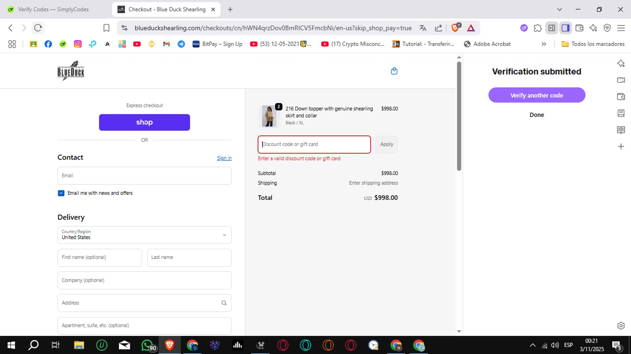Click the translate page icon
Image resolution: width=631 pixels, height=354 pixels.
[x=423, y=28]
